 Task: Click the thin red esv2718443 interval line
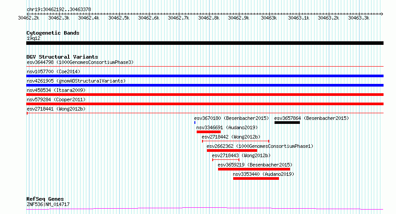[226, 160]
